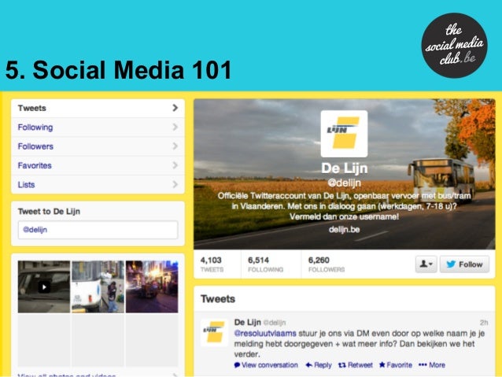Click the chevron beside Following
The height and width of the screenshot is (377, 502).
point(175,128)
